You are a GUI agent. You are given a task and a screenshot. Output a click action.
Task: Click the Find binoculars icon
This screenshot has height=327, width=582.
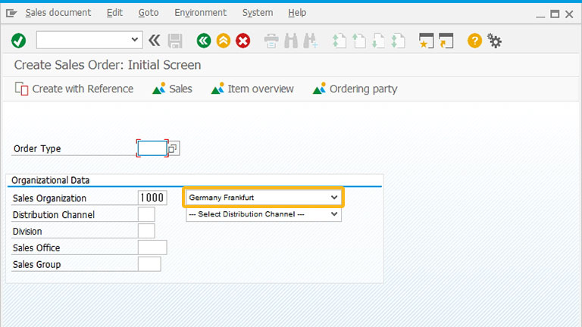pyautogui.click(x=291, y=41)
